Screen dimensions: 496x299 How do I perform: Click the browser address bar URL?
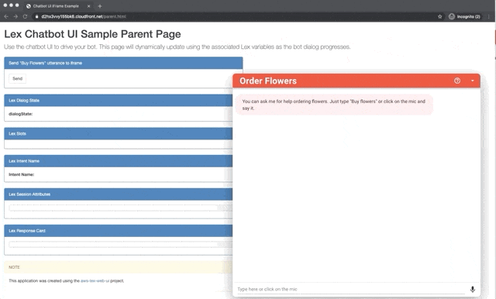84,16
